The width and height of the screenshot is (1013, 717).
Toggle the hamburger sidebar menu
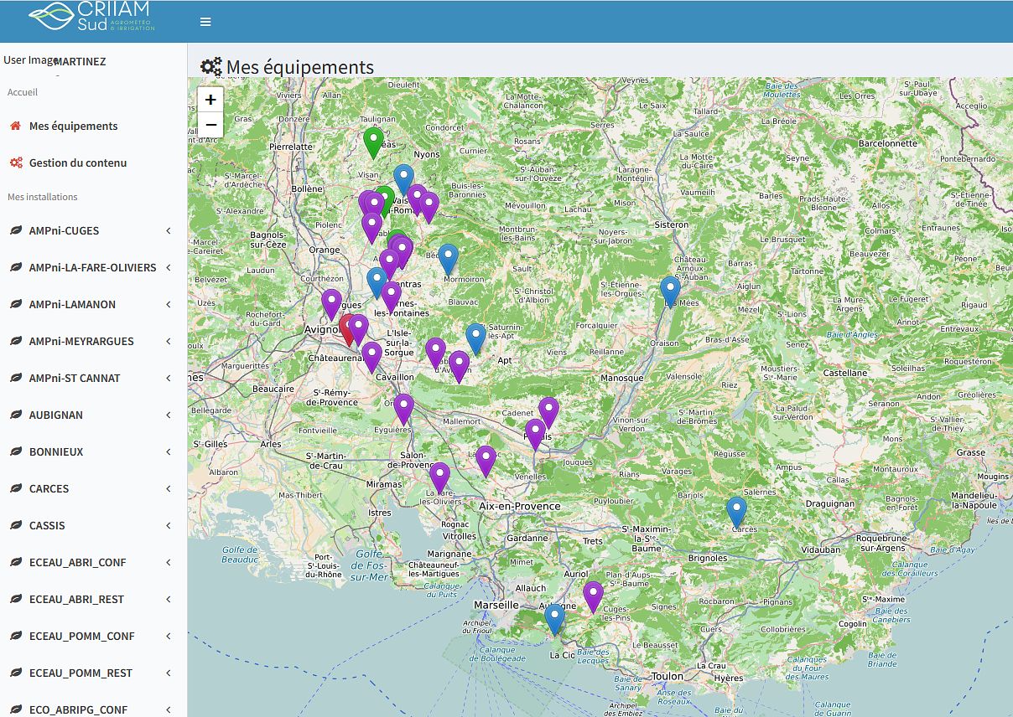click(x=205, y=22)
